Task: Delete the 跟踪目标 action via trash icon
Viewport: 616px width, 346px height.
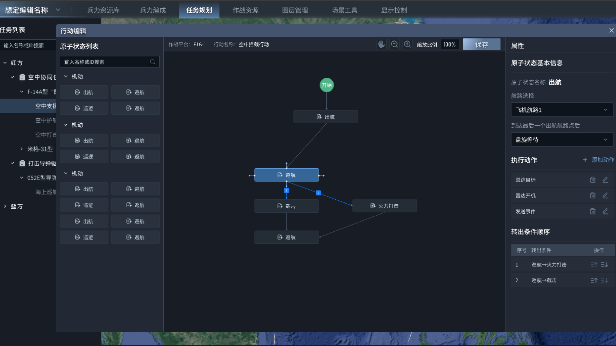Action: (x=592, y=180)
